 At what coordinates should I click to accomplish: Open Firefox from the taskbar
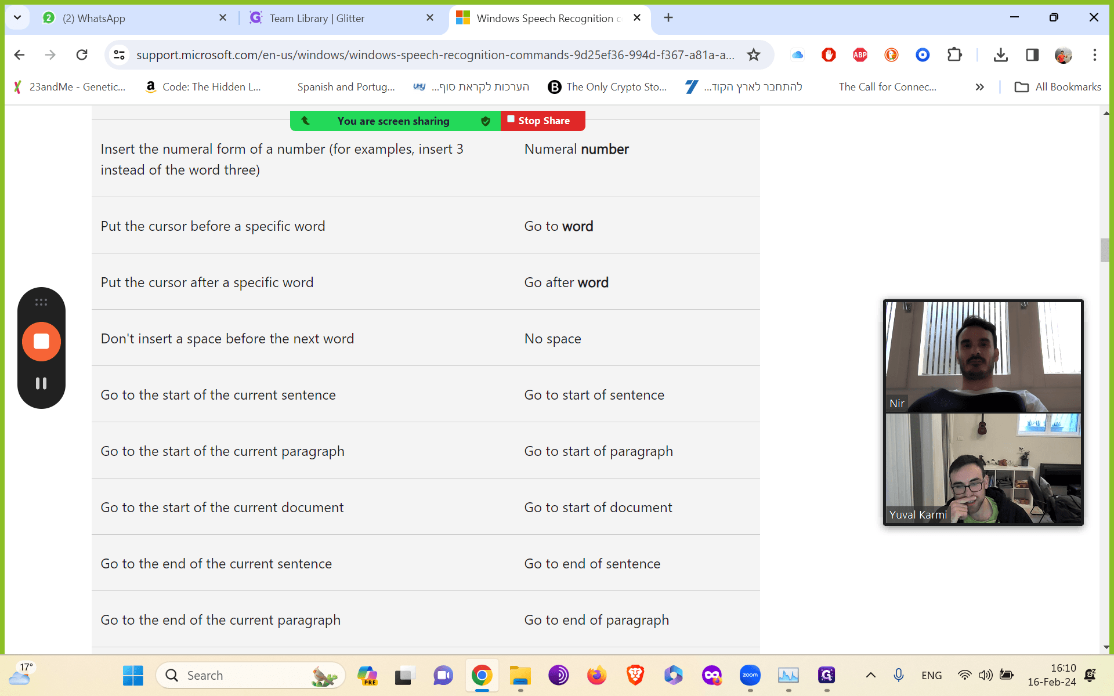click(597, 676)
